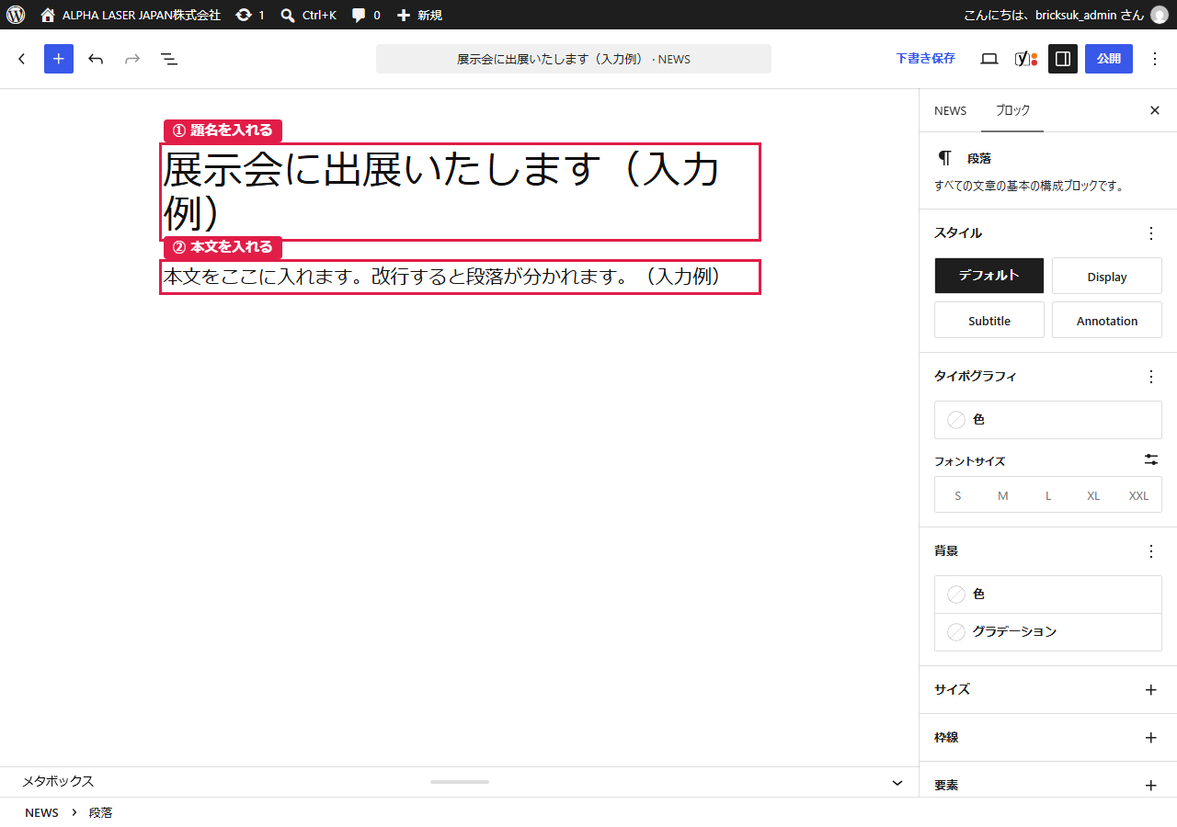The width and height of the screenshot is (1177, 827).
Task: Go back with the left chevron
Action: [x=22, y=59]
